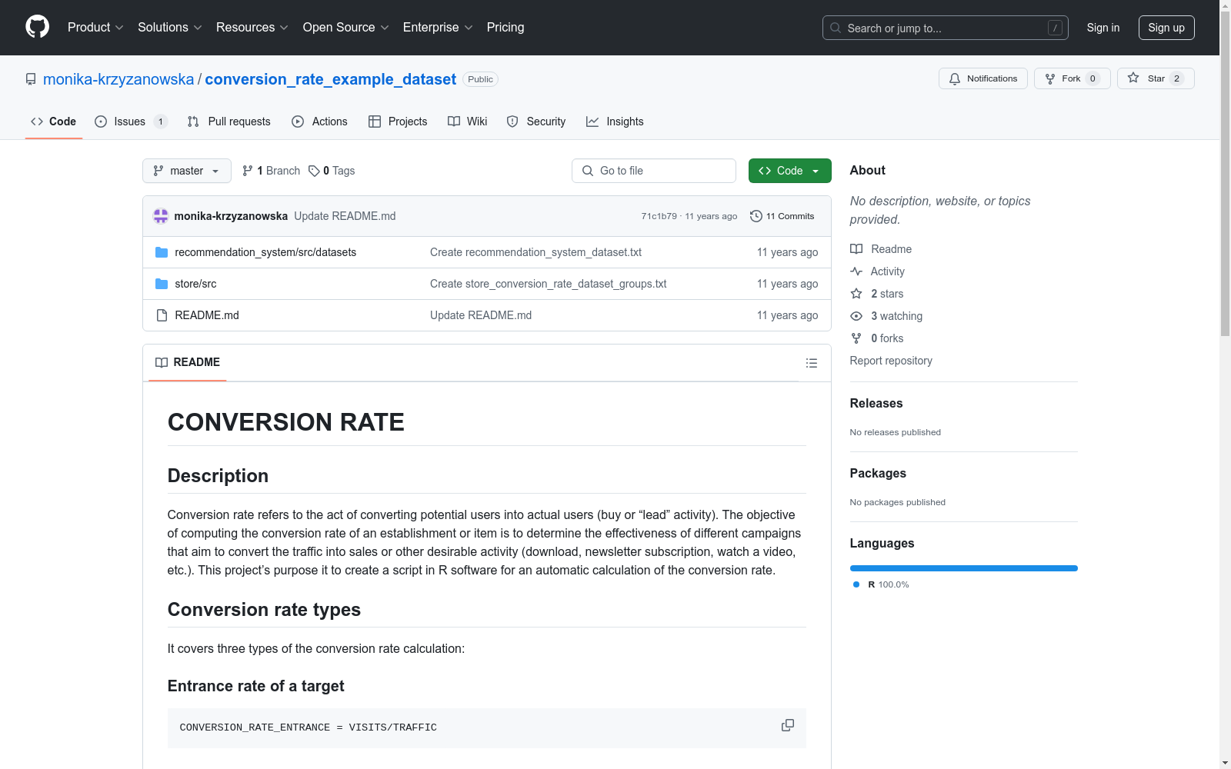Click the recommendation_system folder icon
1231x769 pixels.
pos(162,252)
